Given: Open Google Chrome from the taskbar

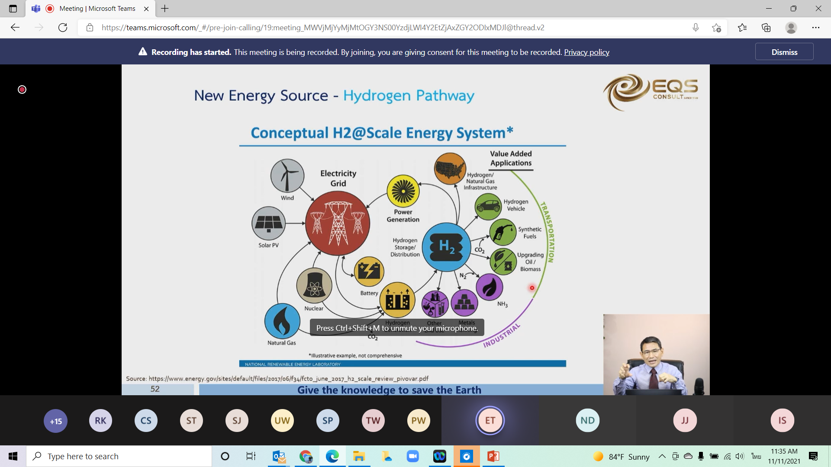Looking at the screenshot, I should (x=306, y=456).
